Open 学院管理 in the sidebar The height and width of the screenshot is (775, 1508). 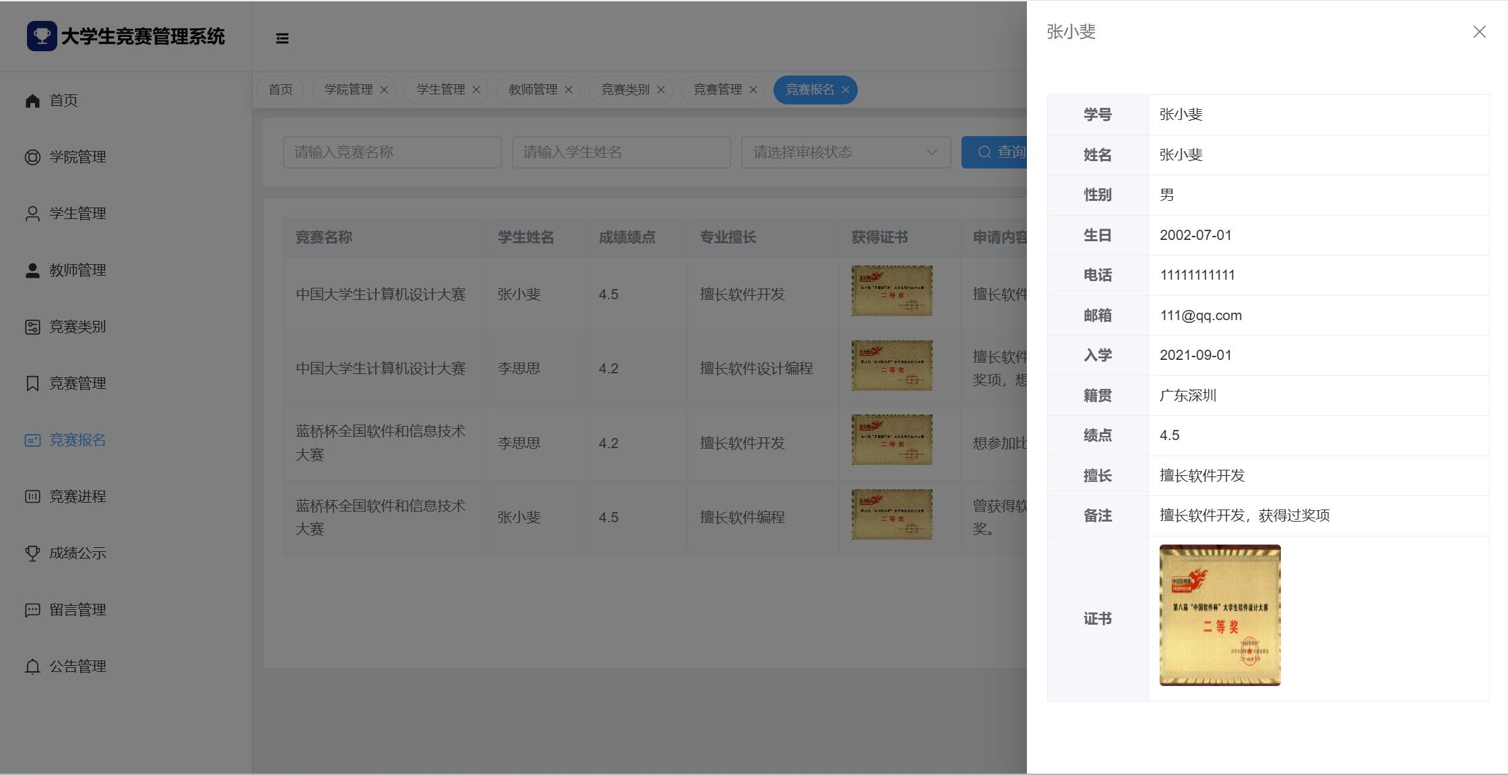click(77, 157)
